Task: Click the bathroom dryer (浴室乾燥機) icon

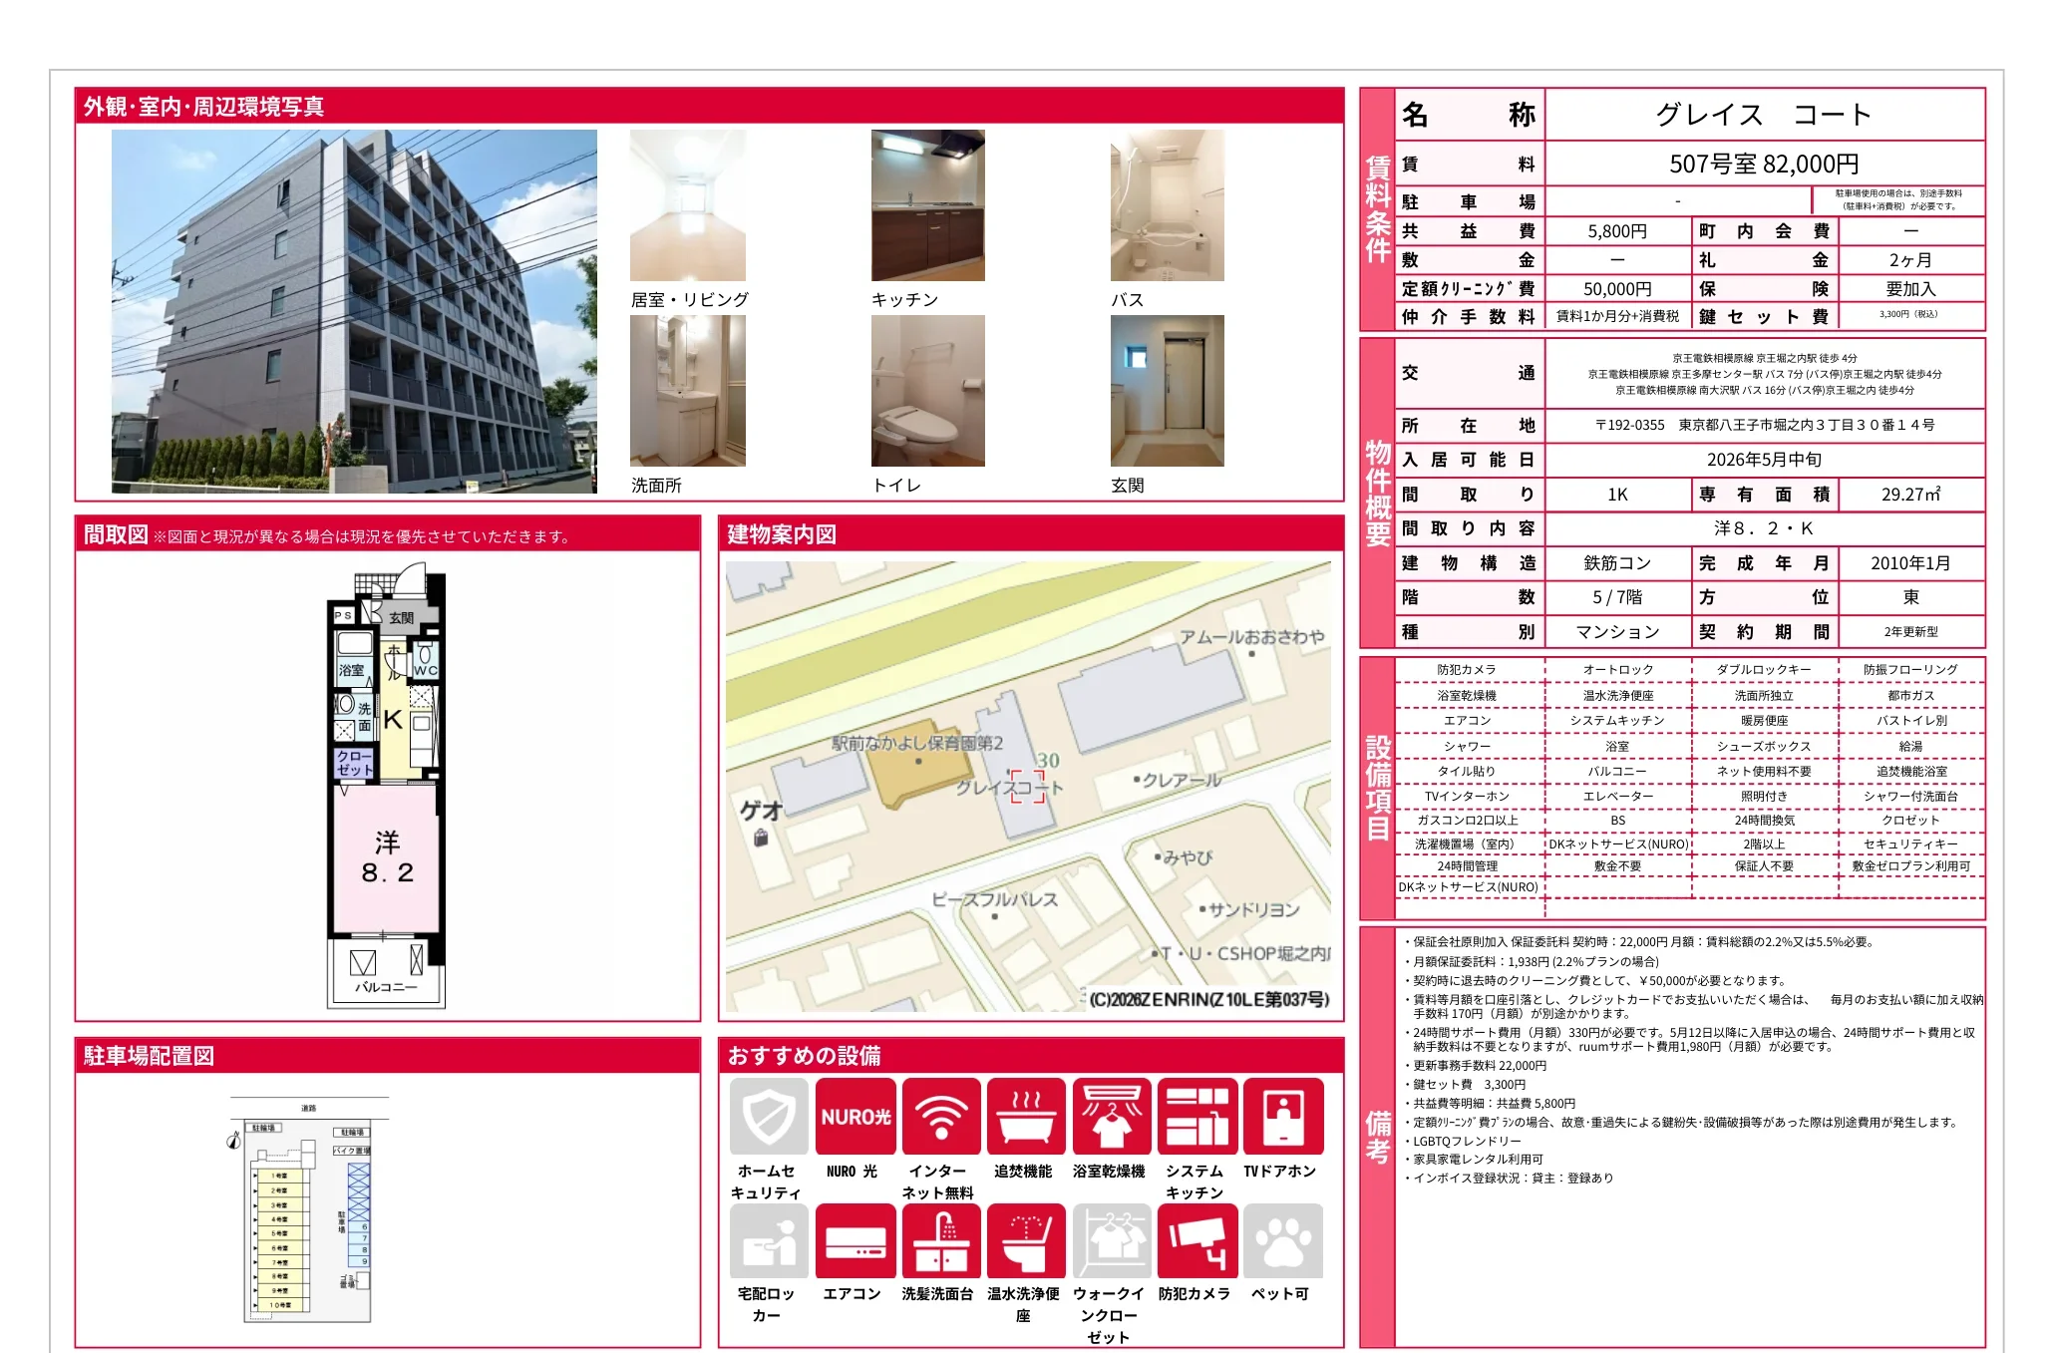Action: (x=1111, y=1117)
